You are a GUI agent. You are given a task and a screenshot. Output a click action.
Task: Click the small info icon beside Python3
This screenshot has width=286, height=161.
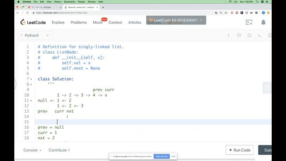21,35
